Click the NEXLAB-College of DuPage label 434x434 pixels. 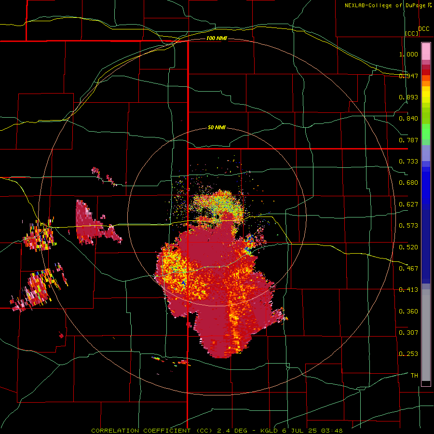click(x=385, y=5)
